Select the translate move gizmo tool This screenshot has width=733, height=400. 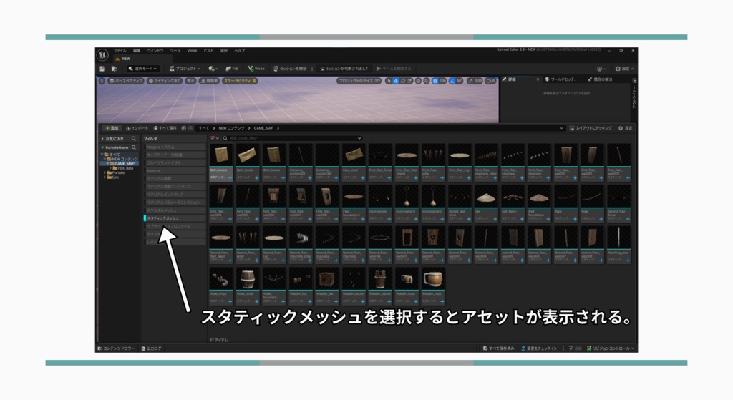[395, 81]
